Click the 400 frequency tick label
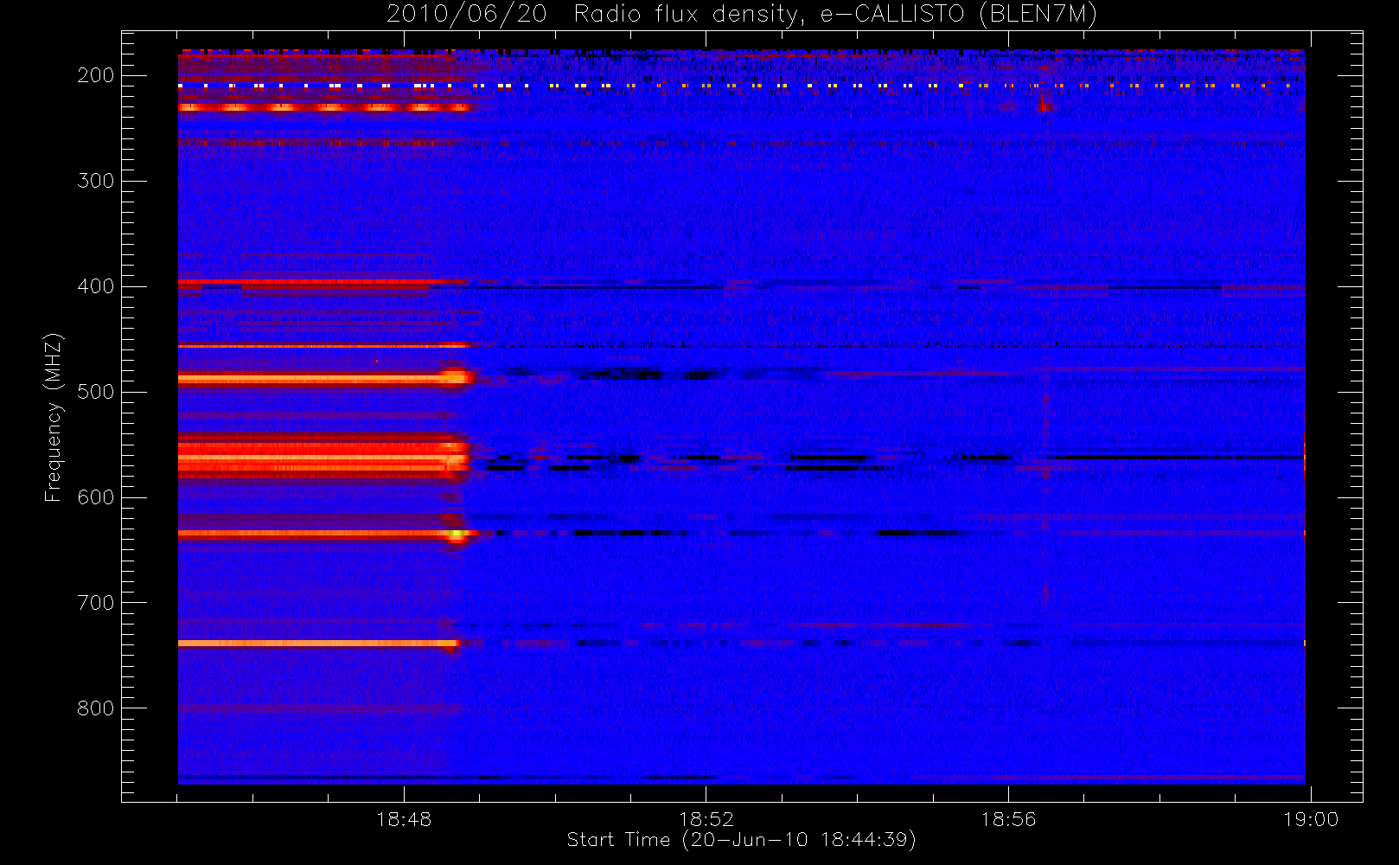The image size is (1399, 865). (96, 286)
